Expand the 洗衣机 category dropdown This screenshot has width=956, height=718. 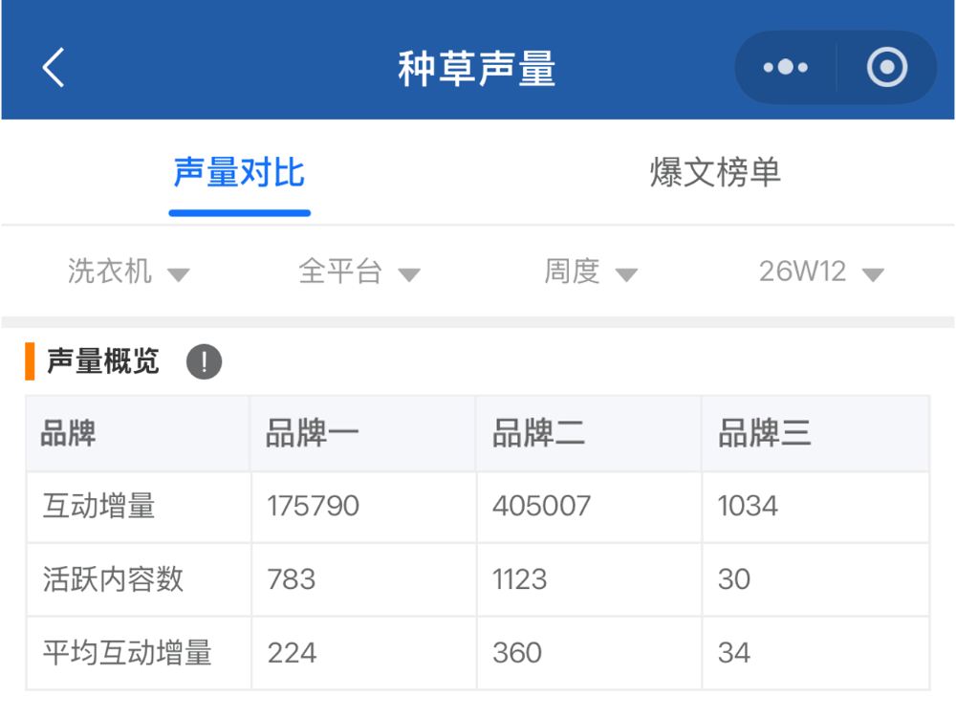coord(128,272)
